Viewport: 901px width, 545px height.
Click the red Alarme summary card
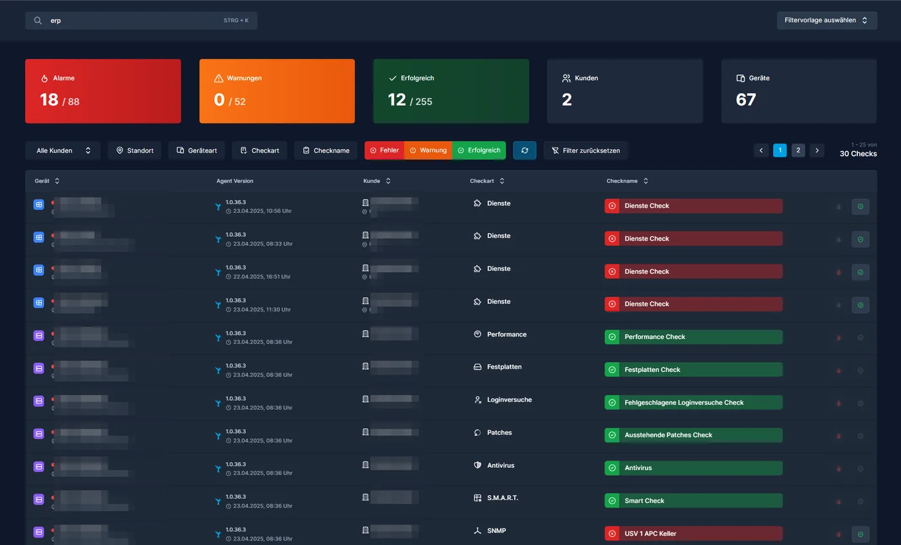tap(103, 91)
